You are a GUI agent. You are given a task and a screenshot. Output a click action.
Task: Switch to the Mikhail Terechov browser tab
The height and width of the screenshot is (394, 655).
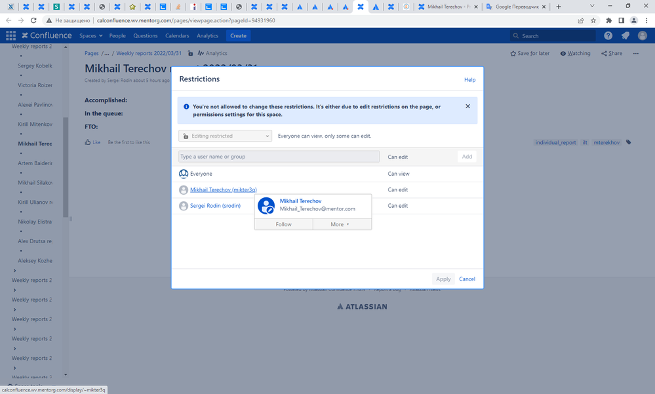point(448,7)
